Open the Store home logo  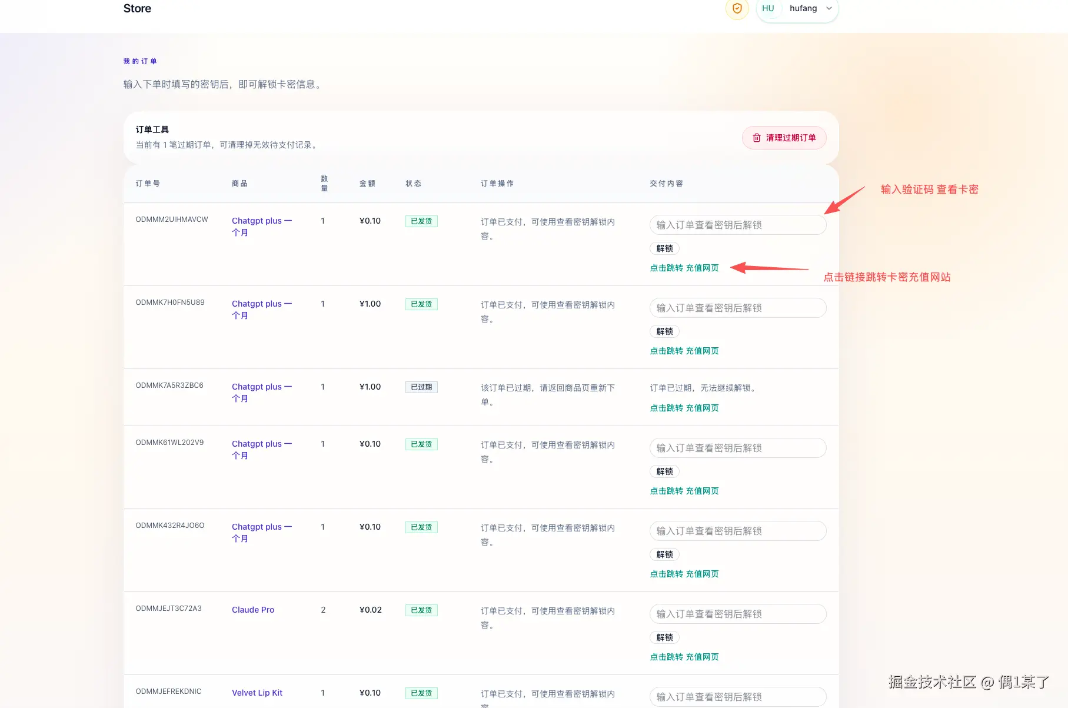coord(137,8)
